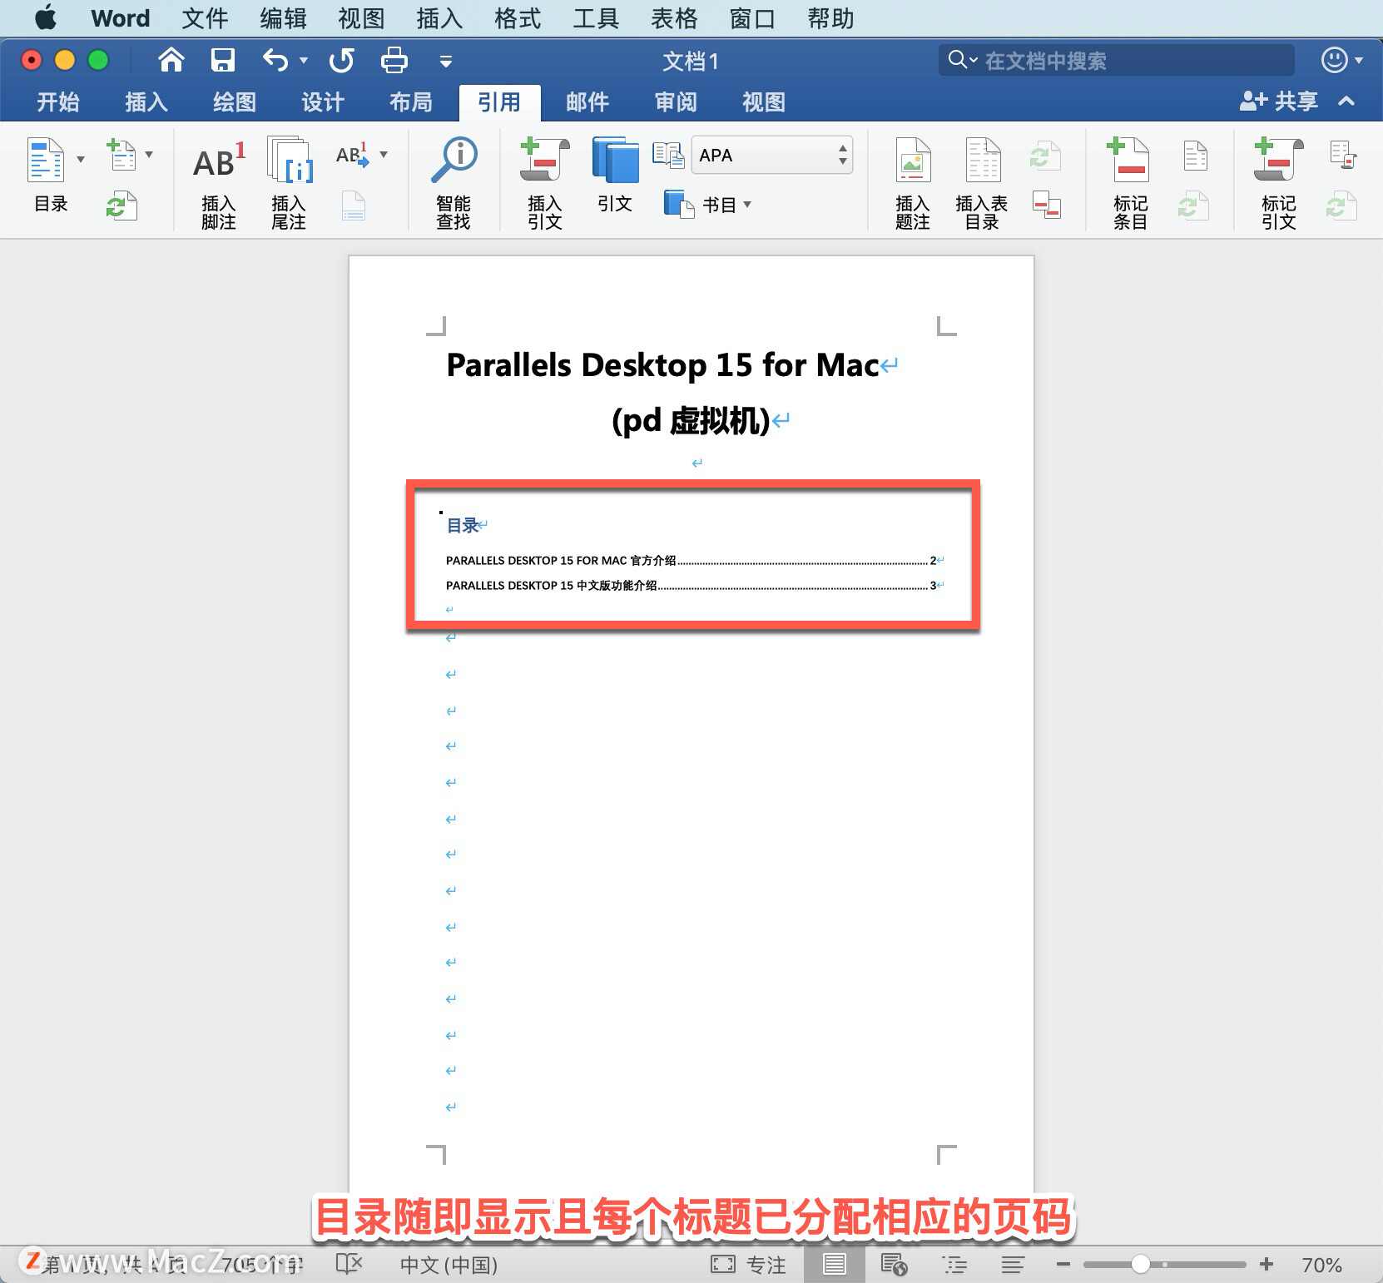Viewport: 1383px width, 1283px height.
Task: Click the manage citation sources icon
Action: pos(667,155)
